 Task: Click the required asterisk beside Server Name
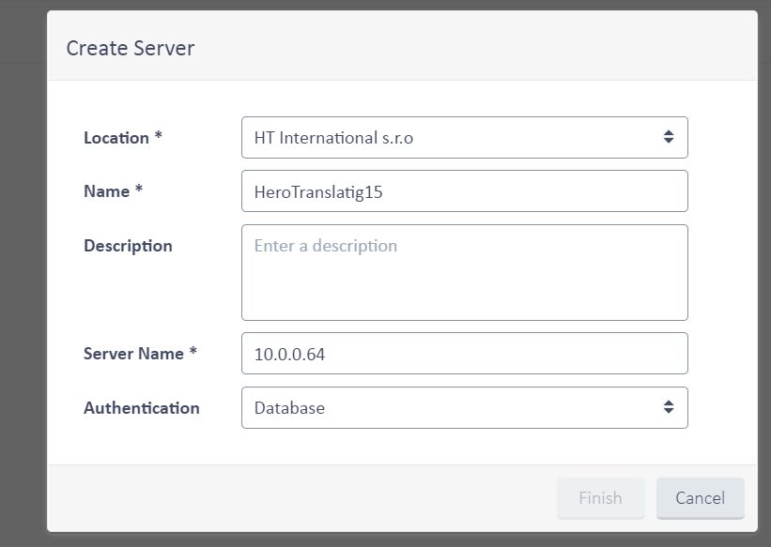click(193, 351)
